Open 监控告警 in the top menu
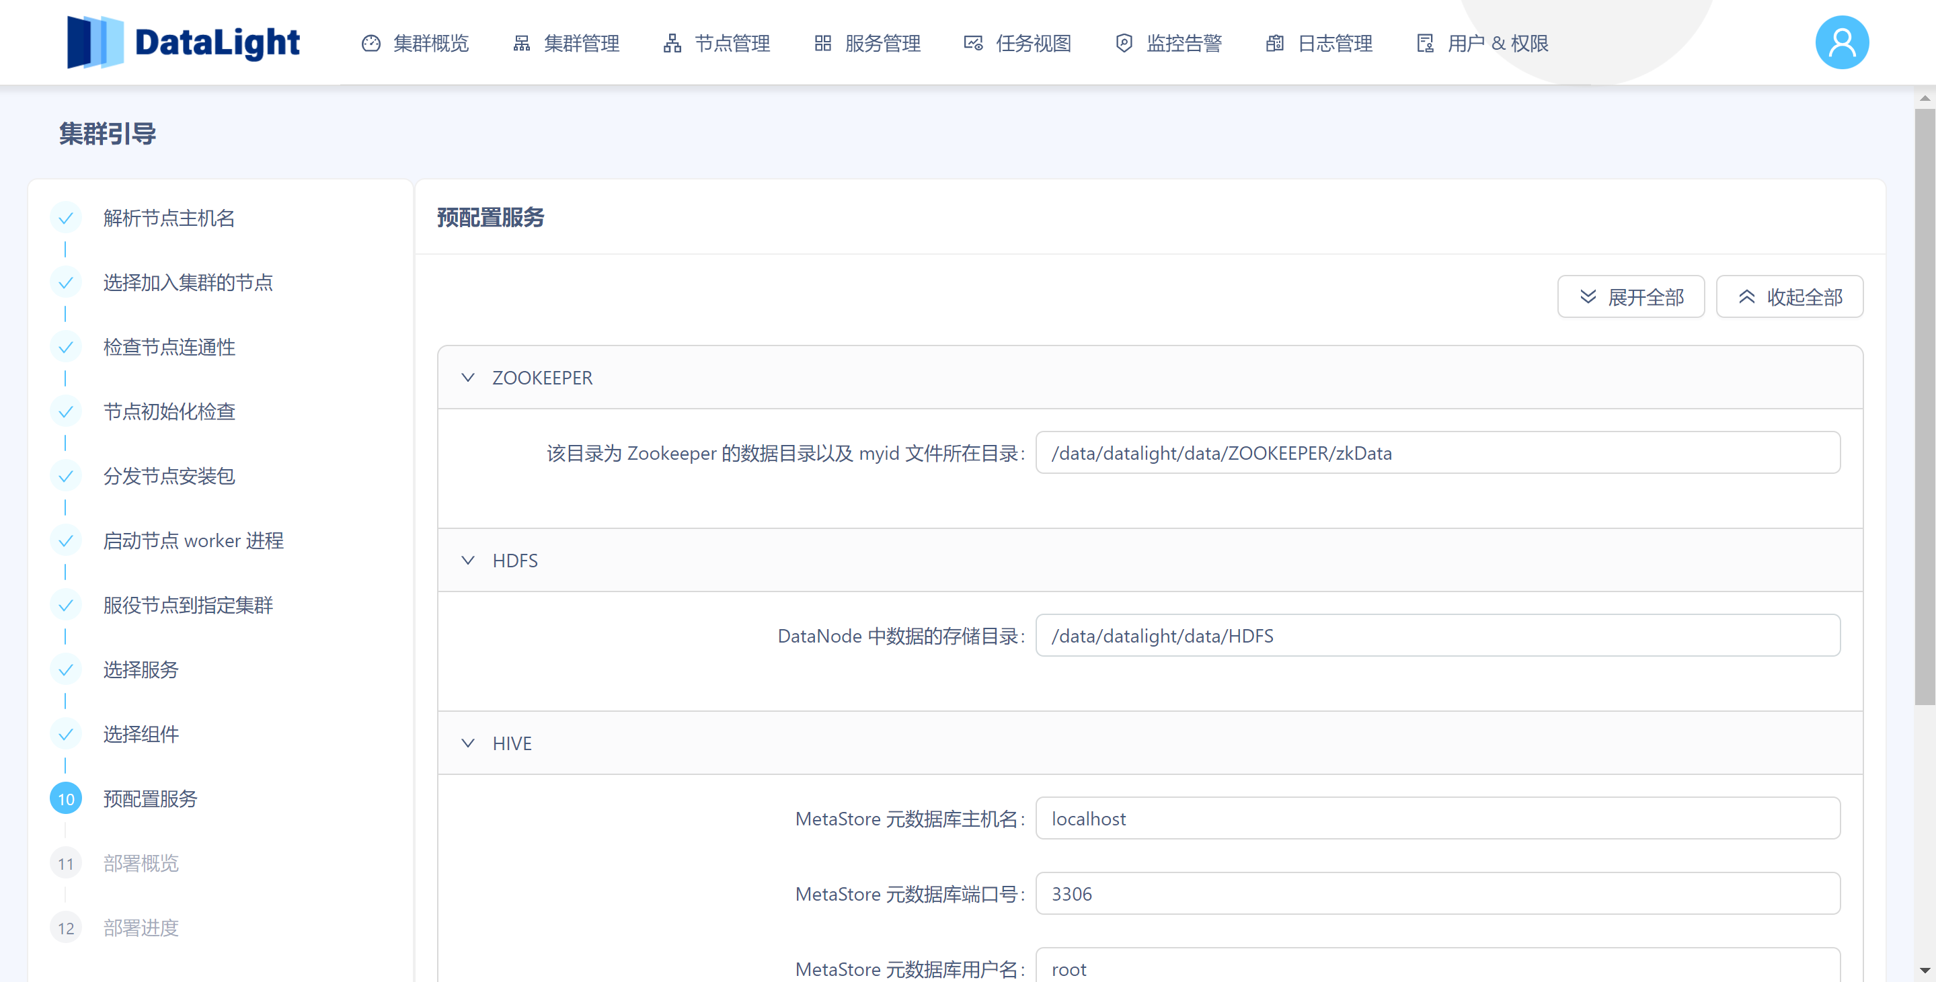 point(1184,44)
